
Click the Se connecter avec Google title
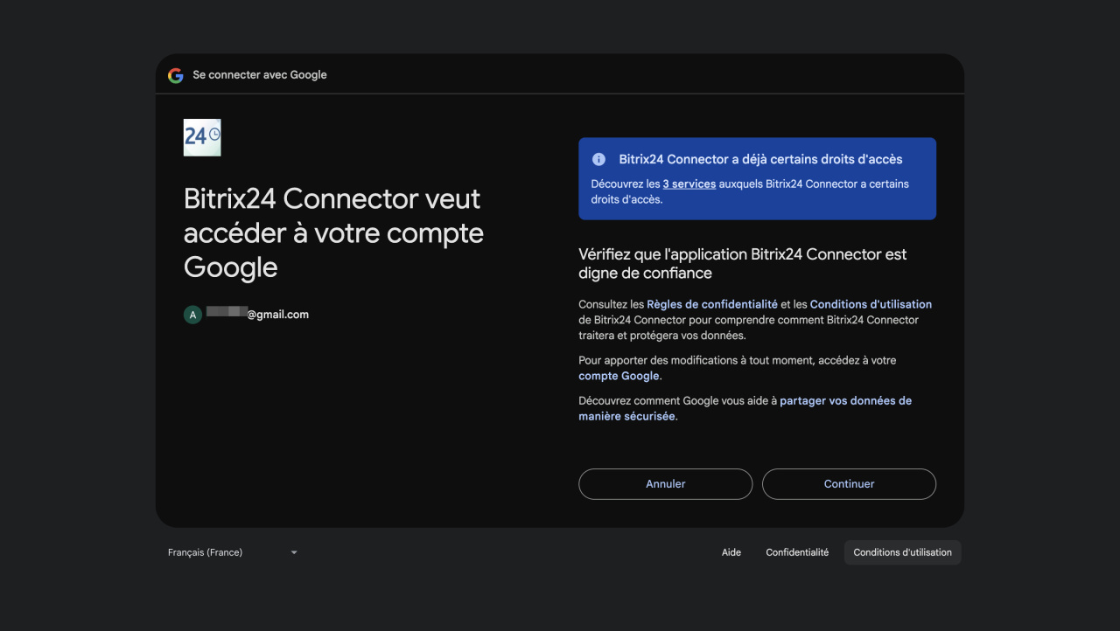[x=260, y=75]
